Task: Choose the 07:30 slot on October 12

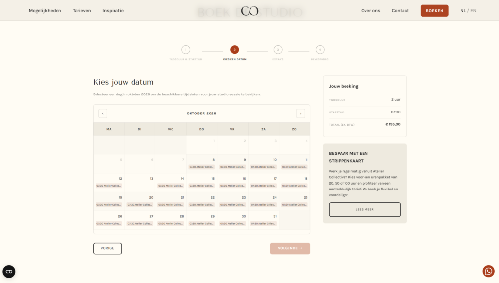Action: click(109, 186)
